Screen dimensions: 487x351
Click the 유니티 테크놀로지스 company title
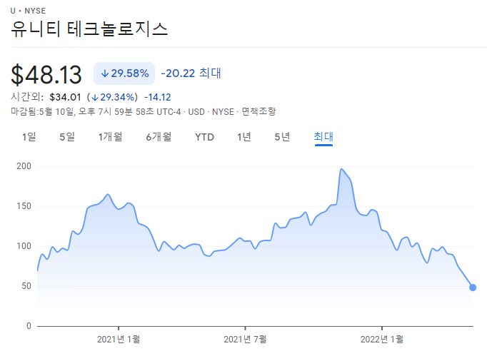[x=89, y=29]
